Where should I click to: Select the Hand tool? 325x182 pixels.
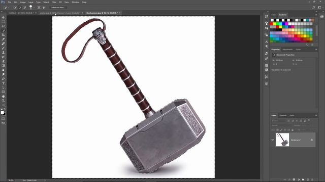[3, 97]
